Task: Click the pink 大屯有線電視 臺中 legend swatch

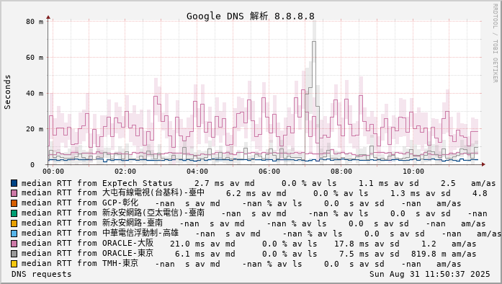Action: pyautogui.click(x=14, y=193)
